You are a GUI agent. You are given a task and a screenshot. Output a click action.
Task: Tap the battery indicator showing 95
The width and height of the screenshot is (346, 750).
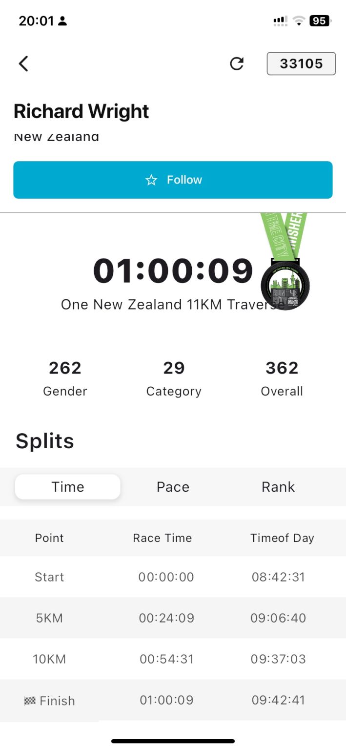[320, 21]
